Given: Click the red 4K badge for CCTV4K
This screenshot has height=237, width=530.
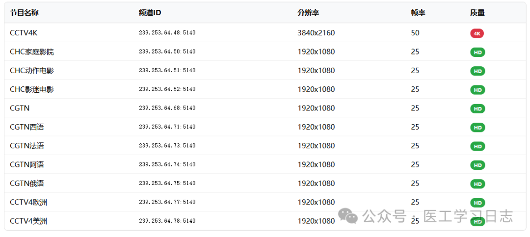Looking at the screenshot, I should (x=477, y=33).
